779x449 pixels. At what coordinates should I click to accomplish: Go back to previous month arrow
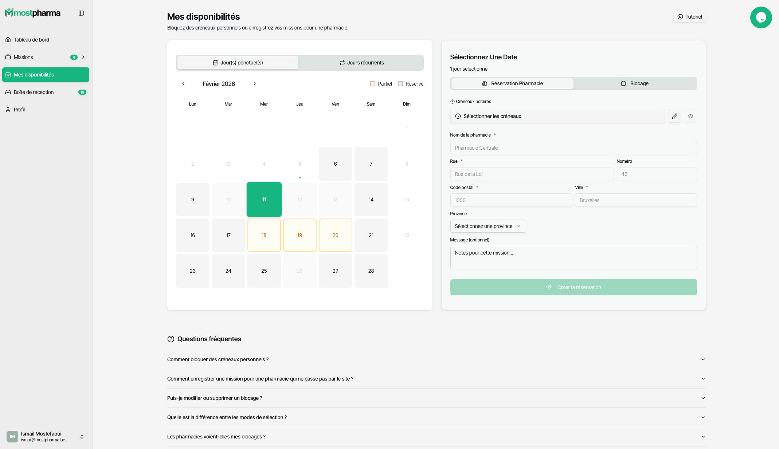(x=183, y=83)
